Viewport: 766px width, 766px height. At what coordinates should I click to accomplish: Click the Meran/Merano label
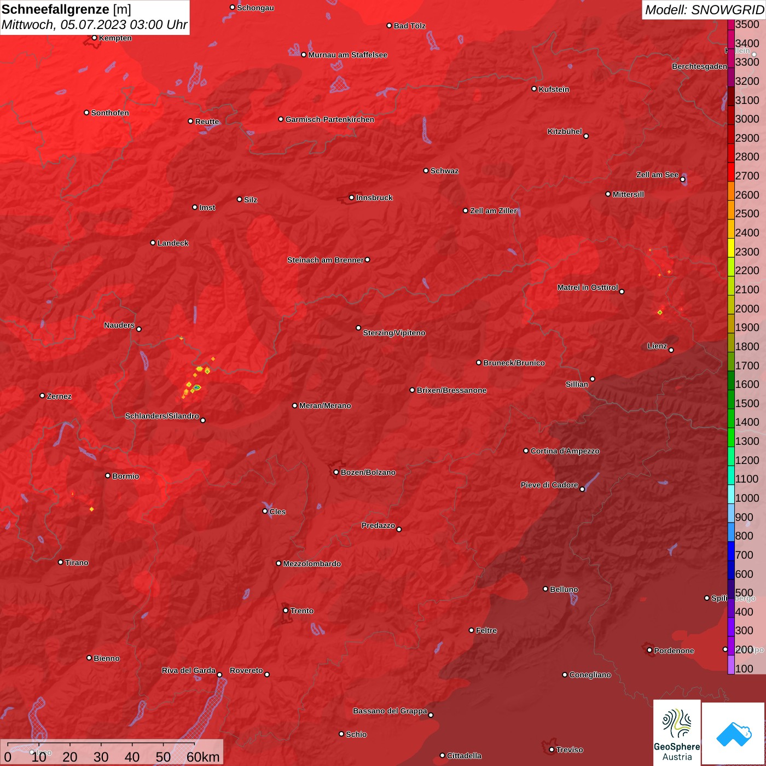click(x=325, y=405)
